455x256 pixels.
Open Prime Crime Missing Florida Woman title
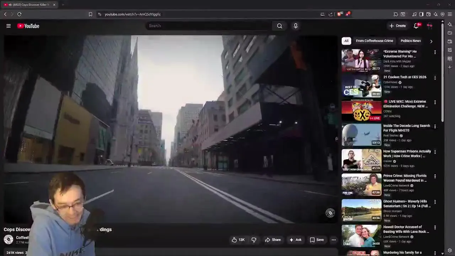pyautogui.click(x=405, y=178)
